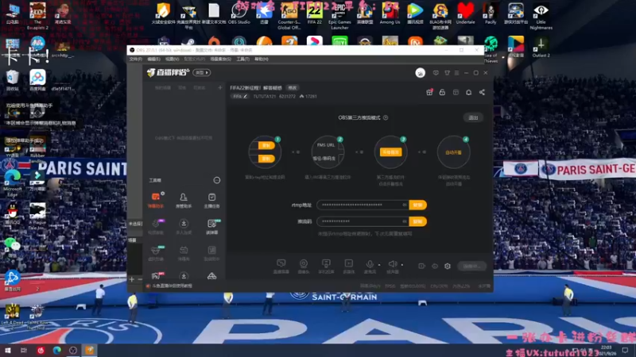Open FIFA 22 desktop shortcut
636x357 pixels.
[314, 13]
